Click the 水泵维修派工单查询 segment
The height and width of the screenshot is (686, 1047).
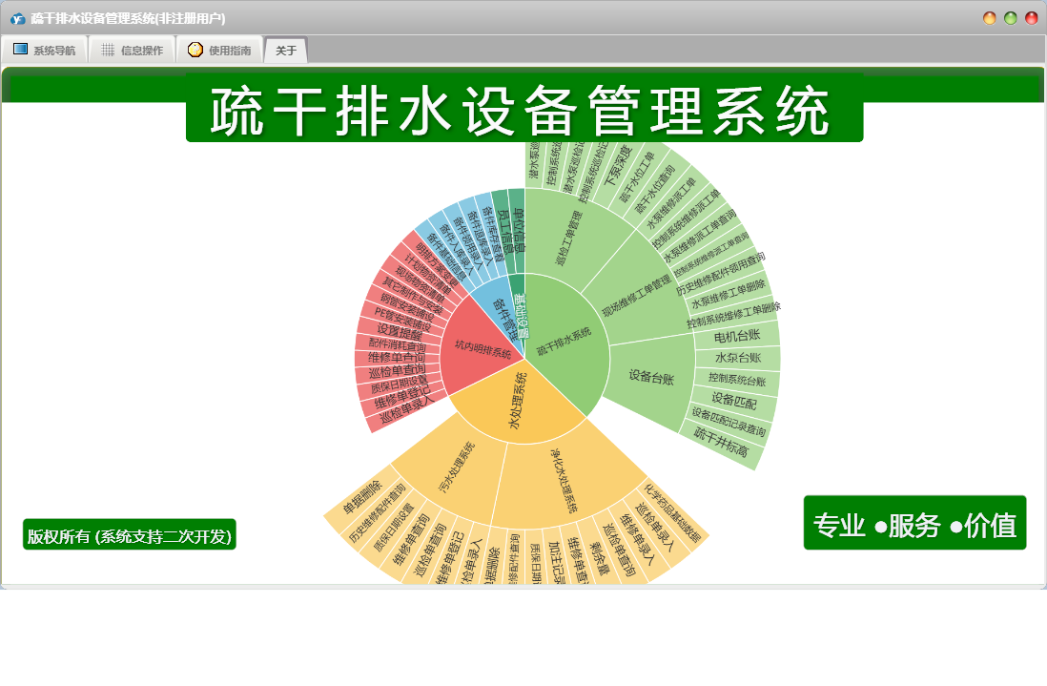pos(699,235)
